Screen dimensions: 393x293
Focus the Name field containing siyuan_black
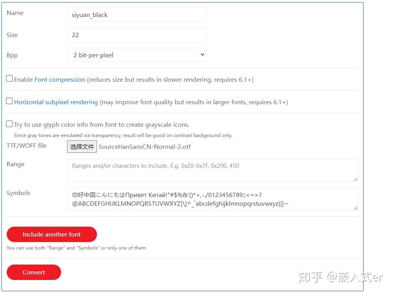pos(137,15)
